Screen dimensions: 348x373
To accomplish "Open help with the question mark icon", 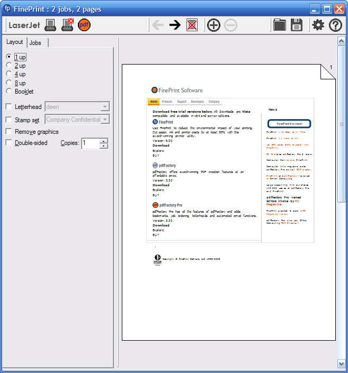I will coord(336,25).
